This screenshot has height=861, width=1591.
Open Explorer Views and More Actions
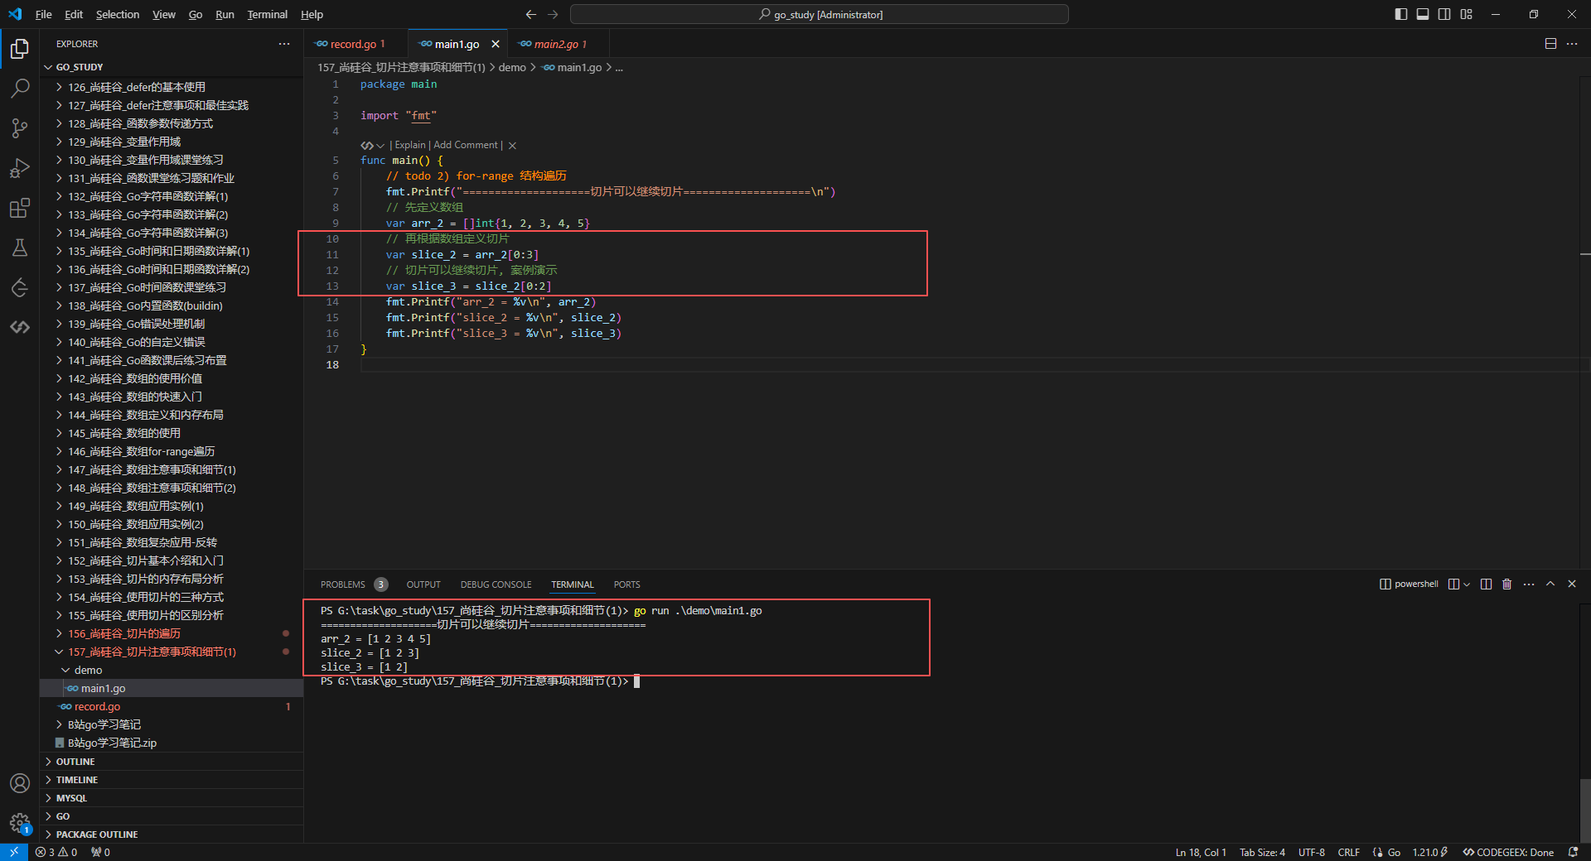(x=284, y=44)
